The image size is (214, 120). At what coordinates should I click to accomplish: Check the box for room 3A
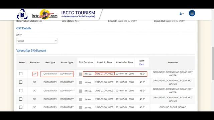(x=21, y=74)
